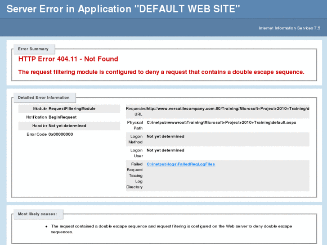The height and width of the screenshot is (245, 327).
Task: Click the physical path default.aspx value
Action: click(x=221, y=122)
